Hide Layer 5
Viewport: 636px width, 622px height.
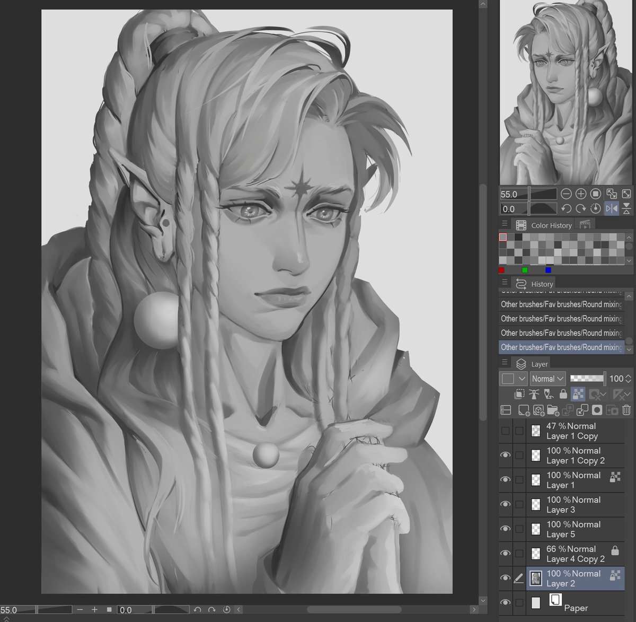click(x=505, y=529)
